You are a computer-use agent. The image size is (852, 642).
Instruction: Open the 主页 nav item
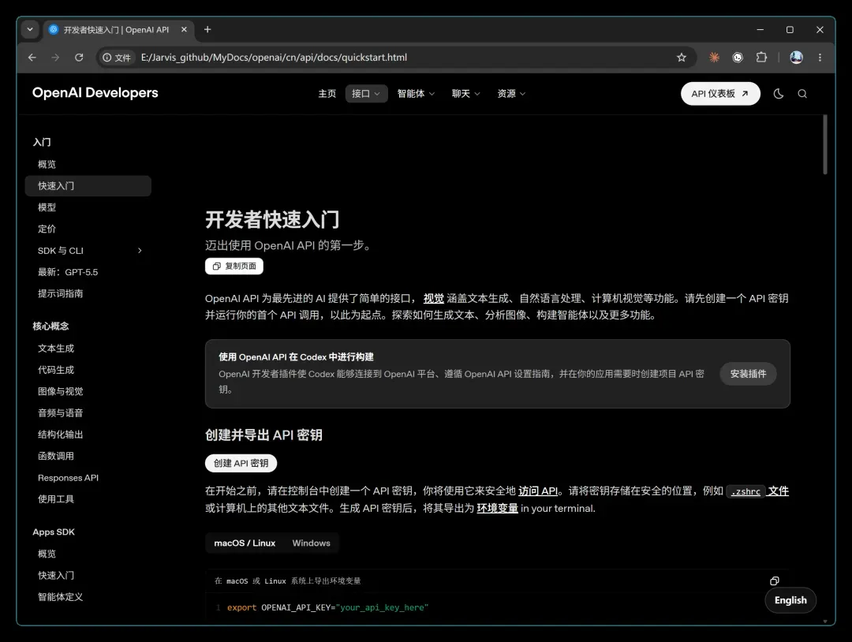point(327,94)
